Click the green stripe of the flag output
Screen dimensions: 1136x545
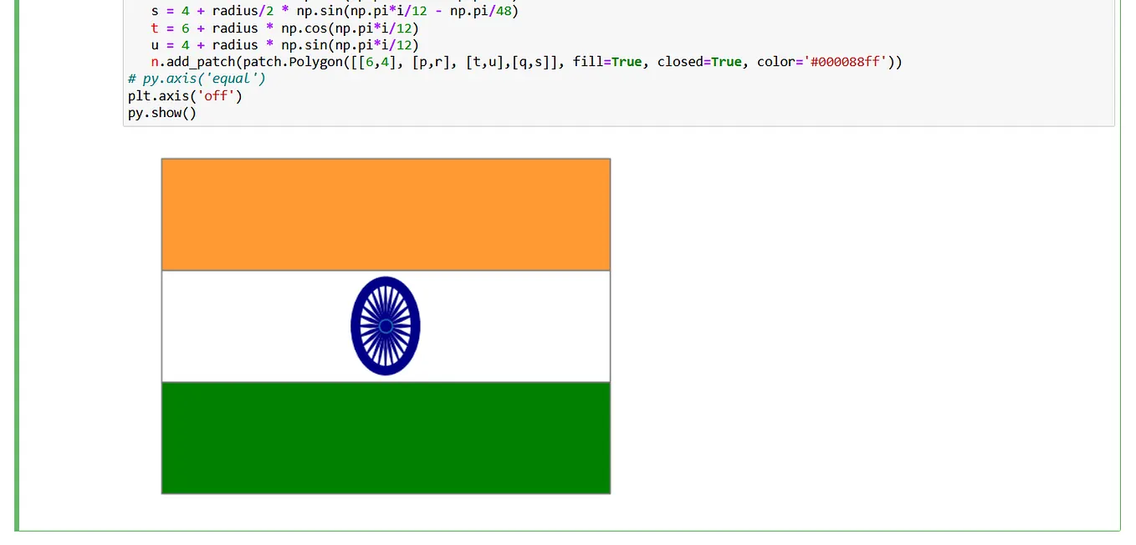click(386, 438)
